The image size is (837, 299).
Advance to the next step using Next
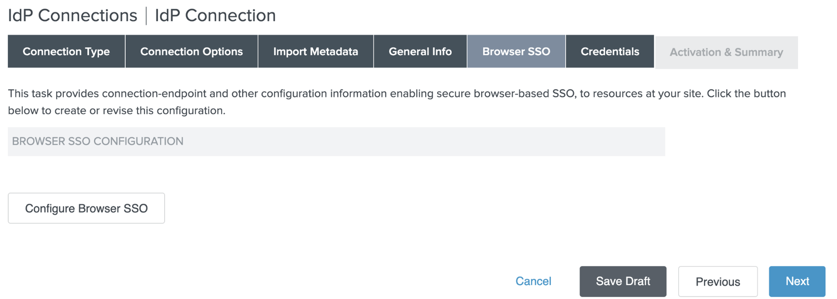pyautogui.click(x=797, y=281)
